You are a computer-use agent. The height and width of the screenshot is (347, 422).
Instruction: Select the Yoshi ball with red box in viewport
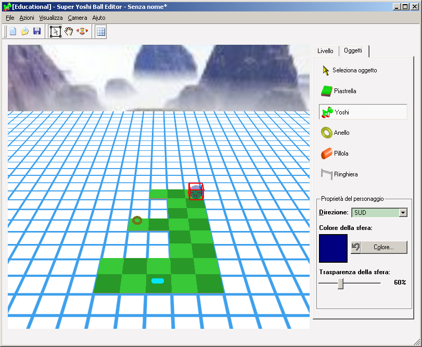[196, 191]
